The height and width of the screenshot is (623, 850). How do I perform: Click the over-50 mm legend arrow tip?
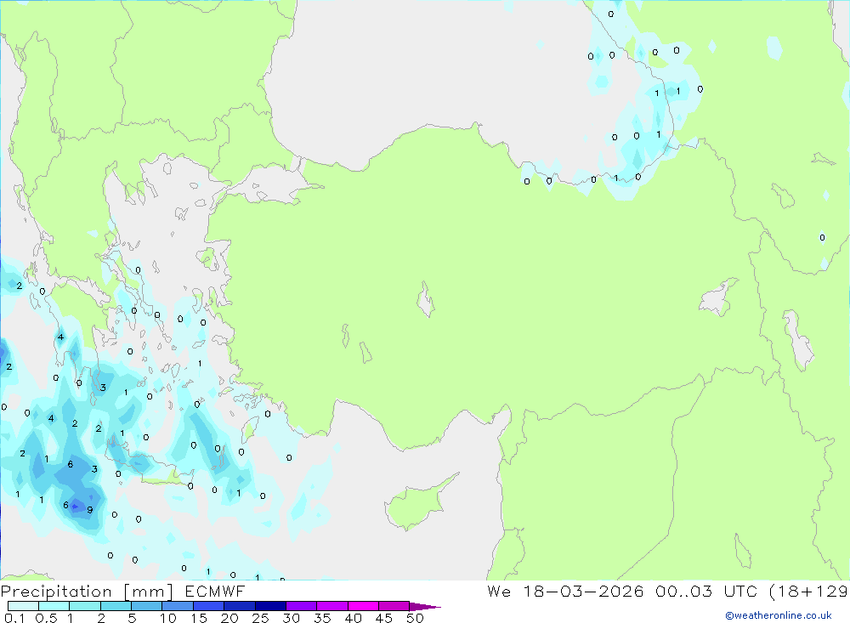coord(425,606)
